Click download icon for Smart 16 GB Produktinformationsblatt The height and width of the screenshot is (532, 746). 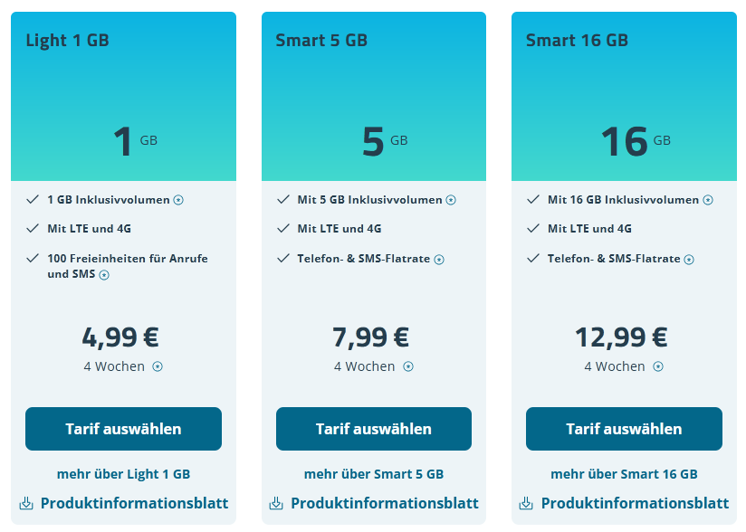click(x=526, y=503)
